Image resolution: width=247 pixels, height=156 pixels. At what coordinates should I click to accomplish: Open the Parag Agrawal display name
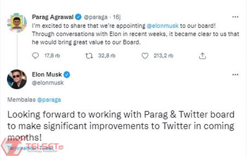click(53, 16)
